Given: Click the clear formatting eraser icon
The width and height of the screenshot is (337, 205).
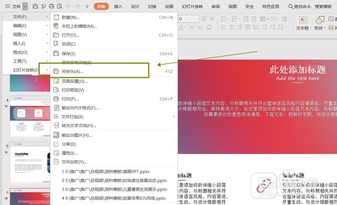Looking at the screenshot, I should coord(210,27).
